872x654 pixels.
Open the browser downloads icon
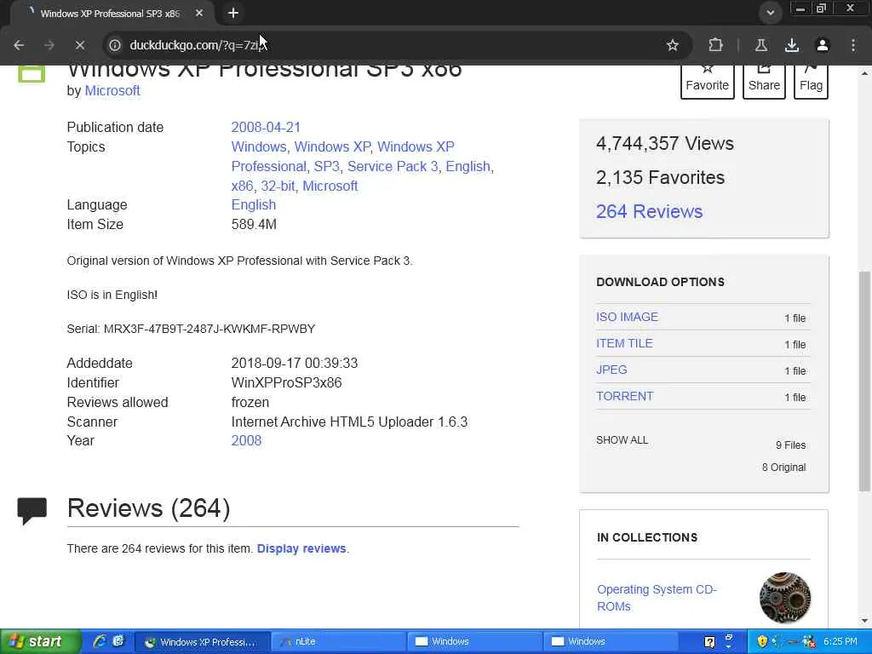[792, 45]
